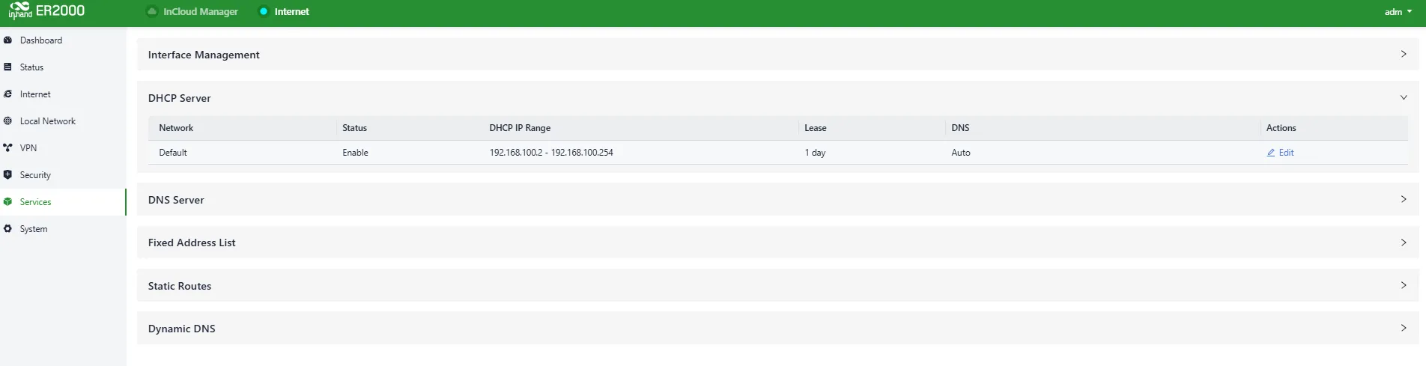Screen dimensions: 1426x366
Task: Expand the Fixed Address List chevron
Action: pos(1404,243)
